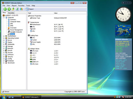The image size is (133, 99).
Task: Expand the Storage tree node
Action: tap(4, 46)
